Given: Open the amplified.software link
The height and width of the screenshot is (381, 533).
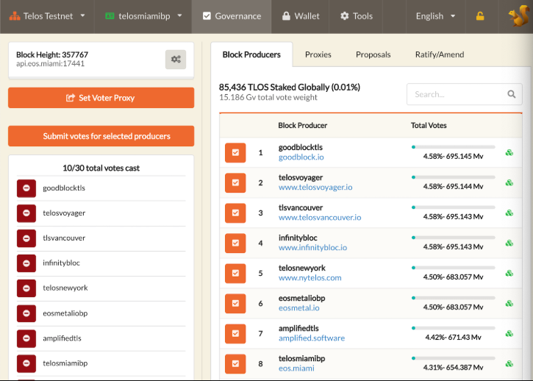Looking at the screenshot, I should pos(312,338).
